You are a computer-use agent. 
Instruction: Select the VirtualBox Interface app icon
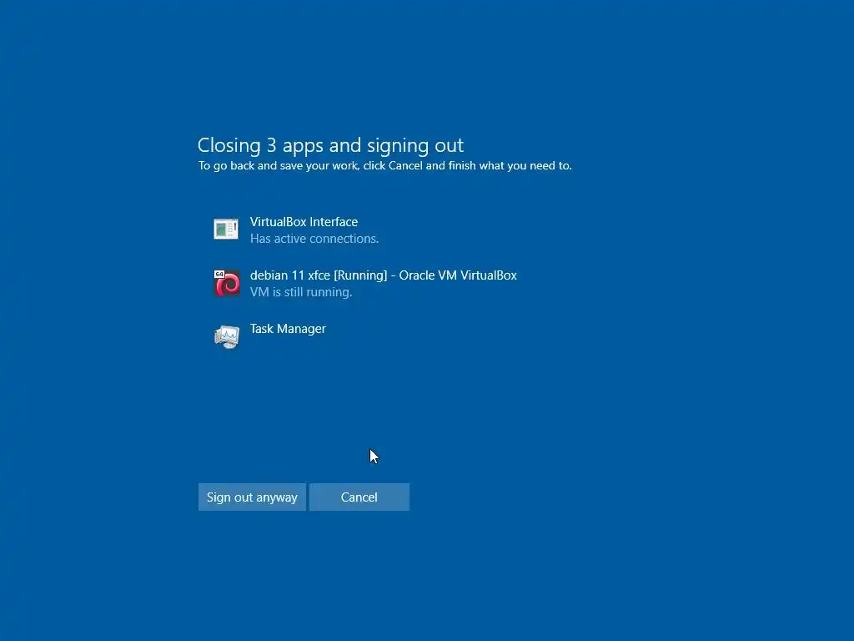[226, 230]
